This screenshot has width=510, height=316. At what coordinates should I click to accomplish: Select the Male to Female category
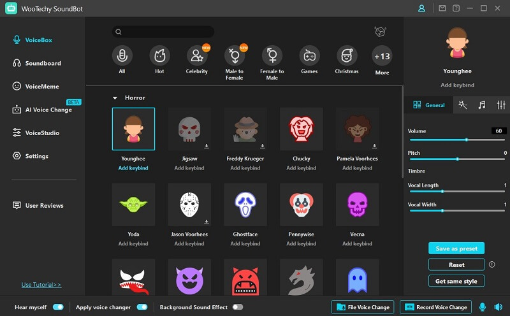235,56
